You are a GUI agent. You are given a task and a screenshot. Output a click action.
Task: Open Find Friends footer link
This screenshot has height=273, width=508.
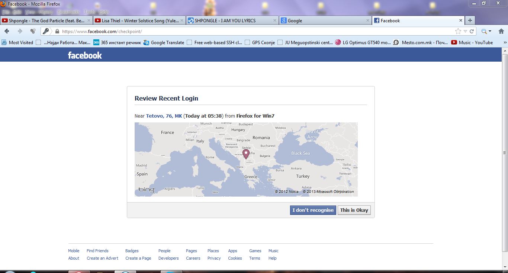click(97, 251)
